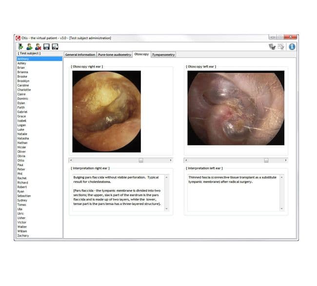Click the left ear otoscopy image
The width and height of the screenshot is (317, 286).
click(236, 107)
